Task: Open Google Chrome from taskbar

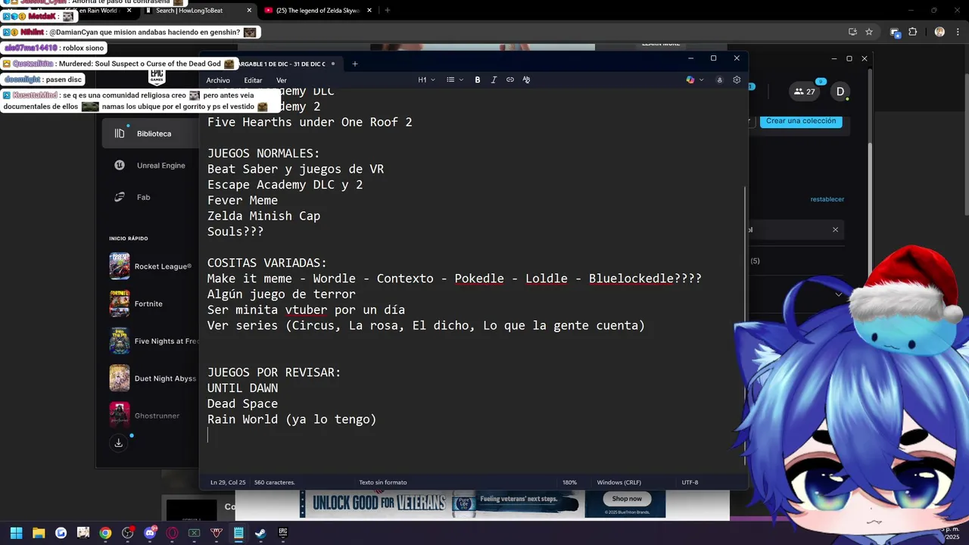Action: pyautogui.click(x=105, y=533)
